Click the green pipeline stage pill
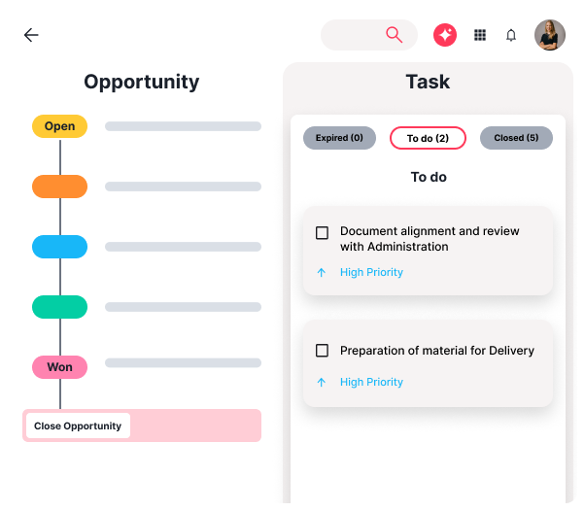Image resolution: width=585 pixels, height=511 pixels. tap(59, 307)
